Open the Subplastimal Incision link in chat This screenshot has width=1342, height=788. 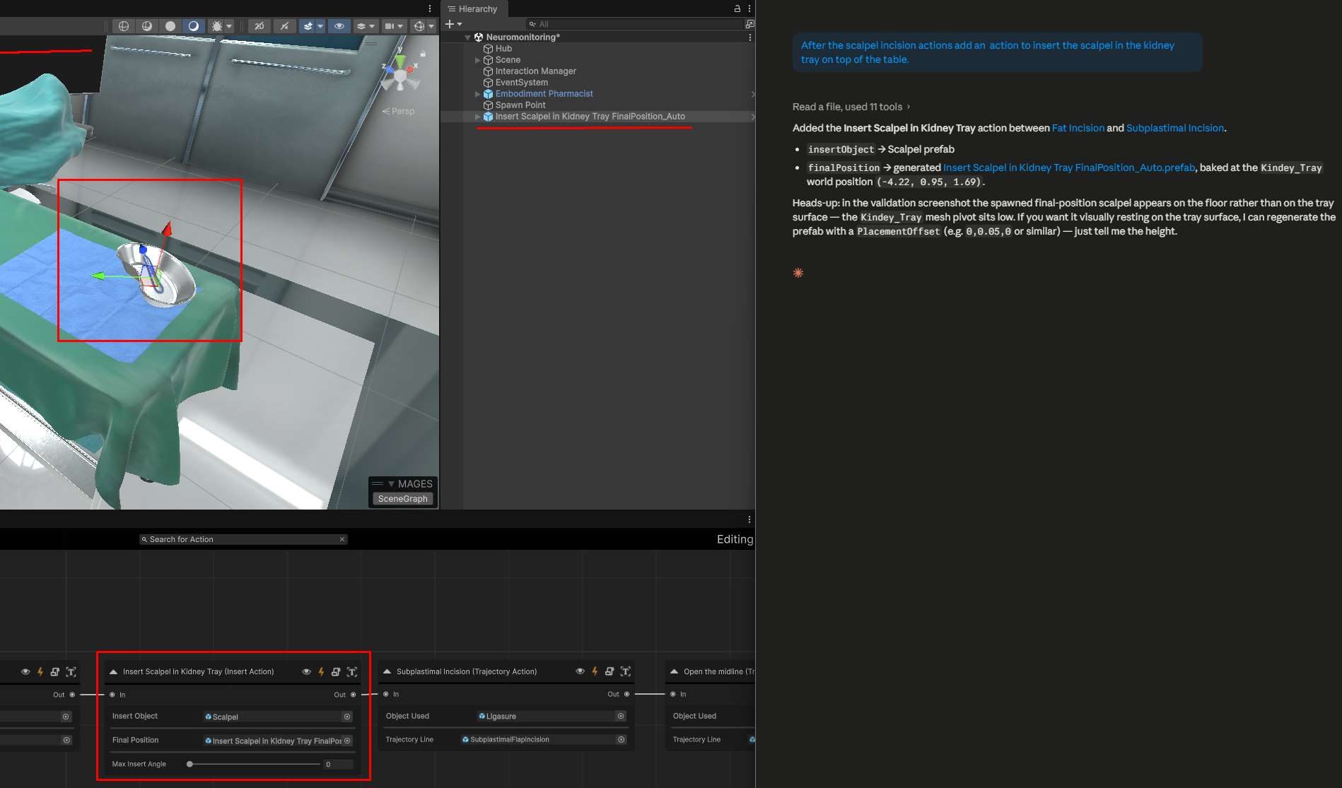(x=1174, y=128)
